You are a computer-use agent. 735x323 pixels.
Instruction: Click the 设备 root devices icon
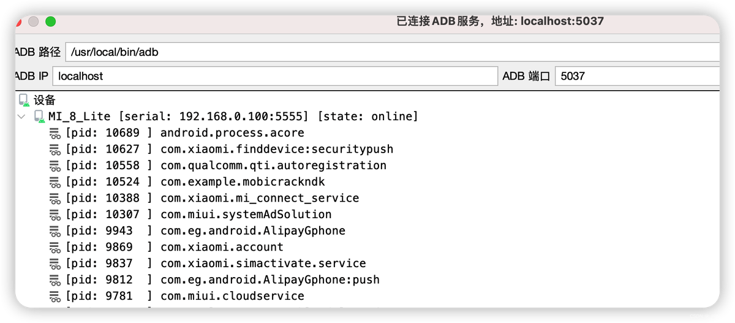pyautogui.click(x=24, y=100)
